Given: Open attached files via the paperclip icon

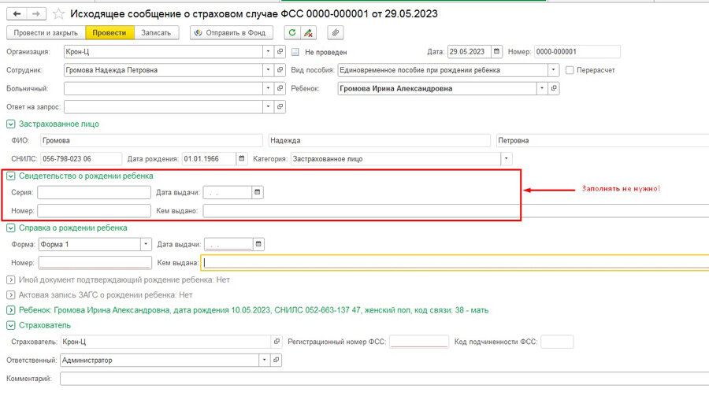Looking at the screenshot, I should pos(335,32).
